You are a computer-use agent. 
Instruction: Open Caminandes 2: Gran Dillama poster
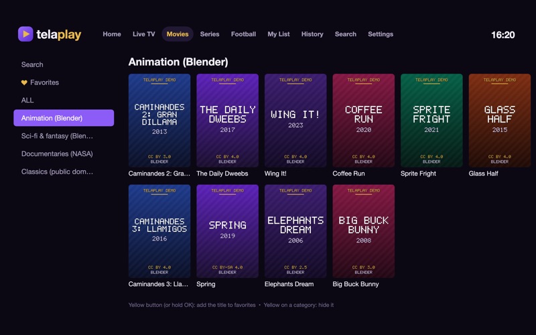coord(159,121)
